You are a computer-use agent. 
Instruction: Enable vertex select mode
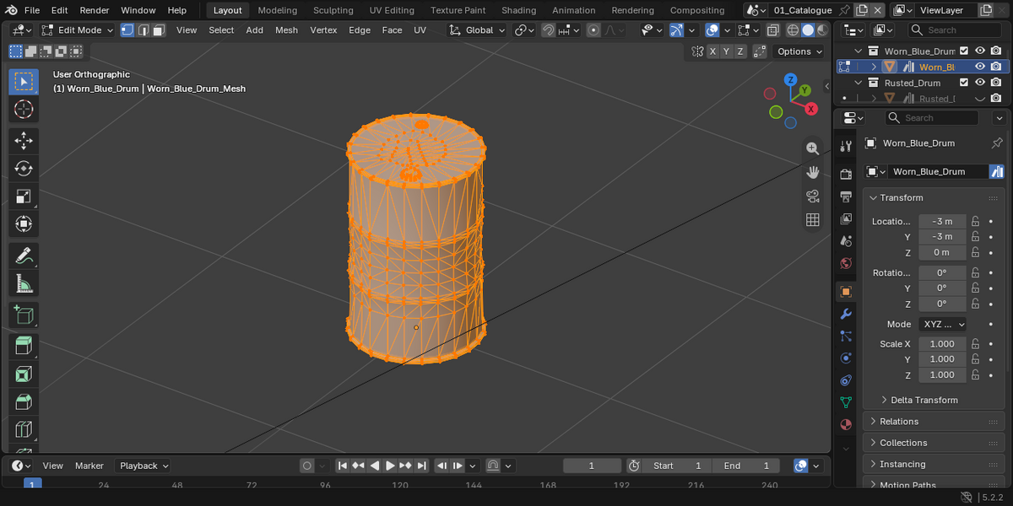127,30
